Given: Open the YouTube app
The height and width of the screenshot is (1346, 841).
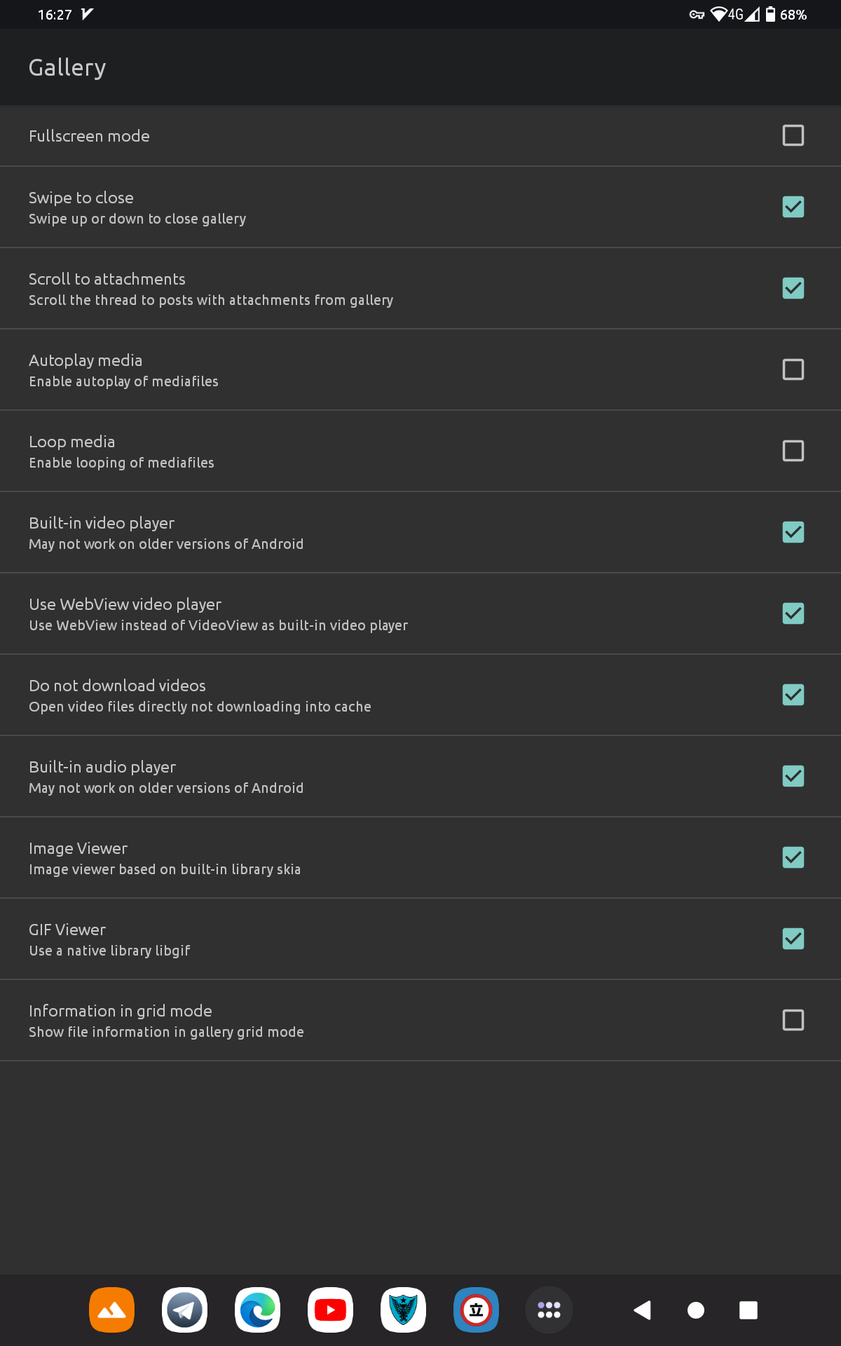Looking at the screenshot, I should [x=330, y=1310].
